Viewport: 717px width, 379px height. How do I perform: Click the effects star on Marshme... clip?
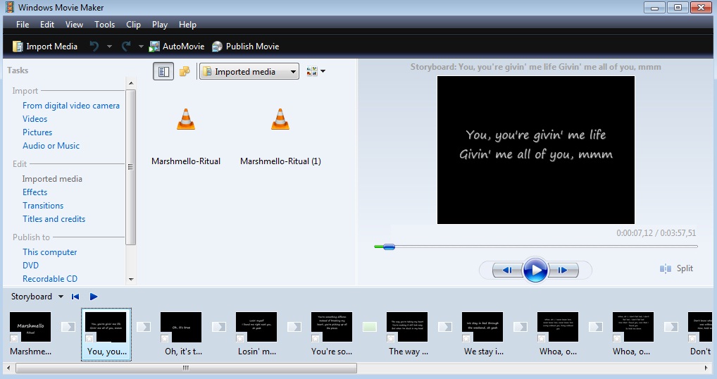pos(14,338)
